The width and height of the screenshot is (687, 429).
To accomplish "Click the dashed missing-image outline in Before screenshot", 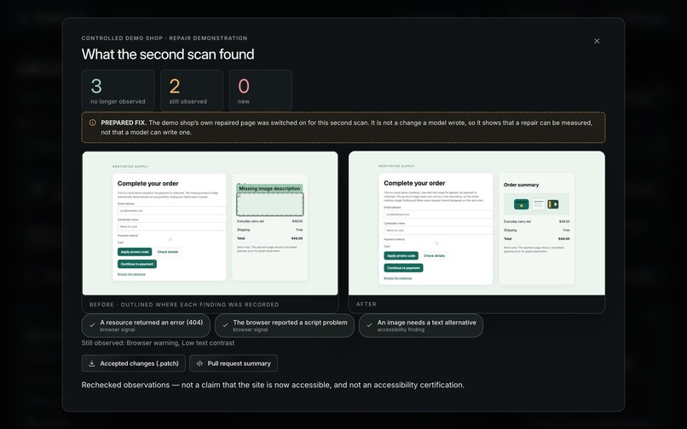I will pos(270,204).
